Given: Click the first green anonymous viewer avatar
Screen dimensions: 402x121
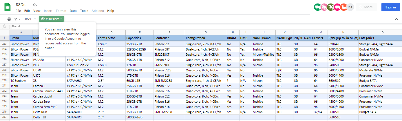Looking at the screenshot, I should pyautogui.click(x=318, y=7).
